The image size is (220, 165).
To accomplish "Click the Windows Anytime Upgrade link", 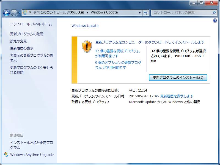I will pos(32,155).
